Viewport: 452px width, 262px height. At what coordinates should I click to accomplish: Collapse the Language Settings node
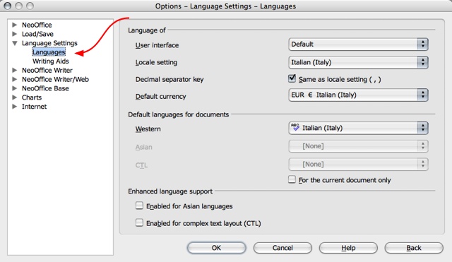click(14, 43)
